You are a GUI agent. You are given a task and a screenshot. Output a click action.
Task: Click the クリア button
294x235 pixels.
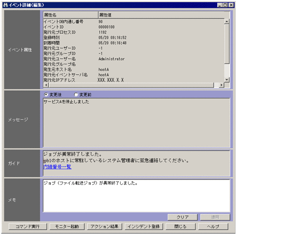click(182, 217)
